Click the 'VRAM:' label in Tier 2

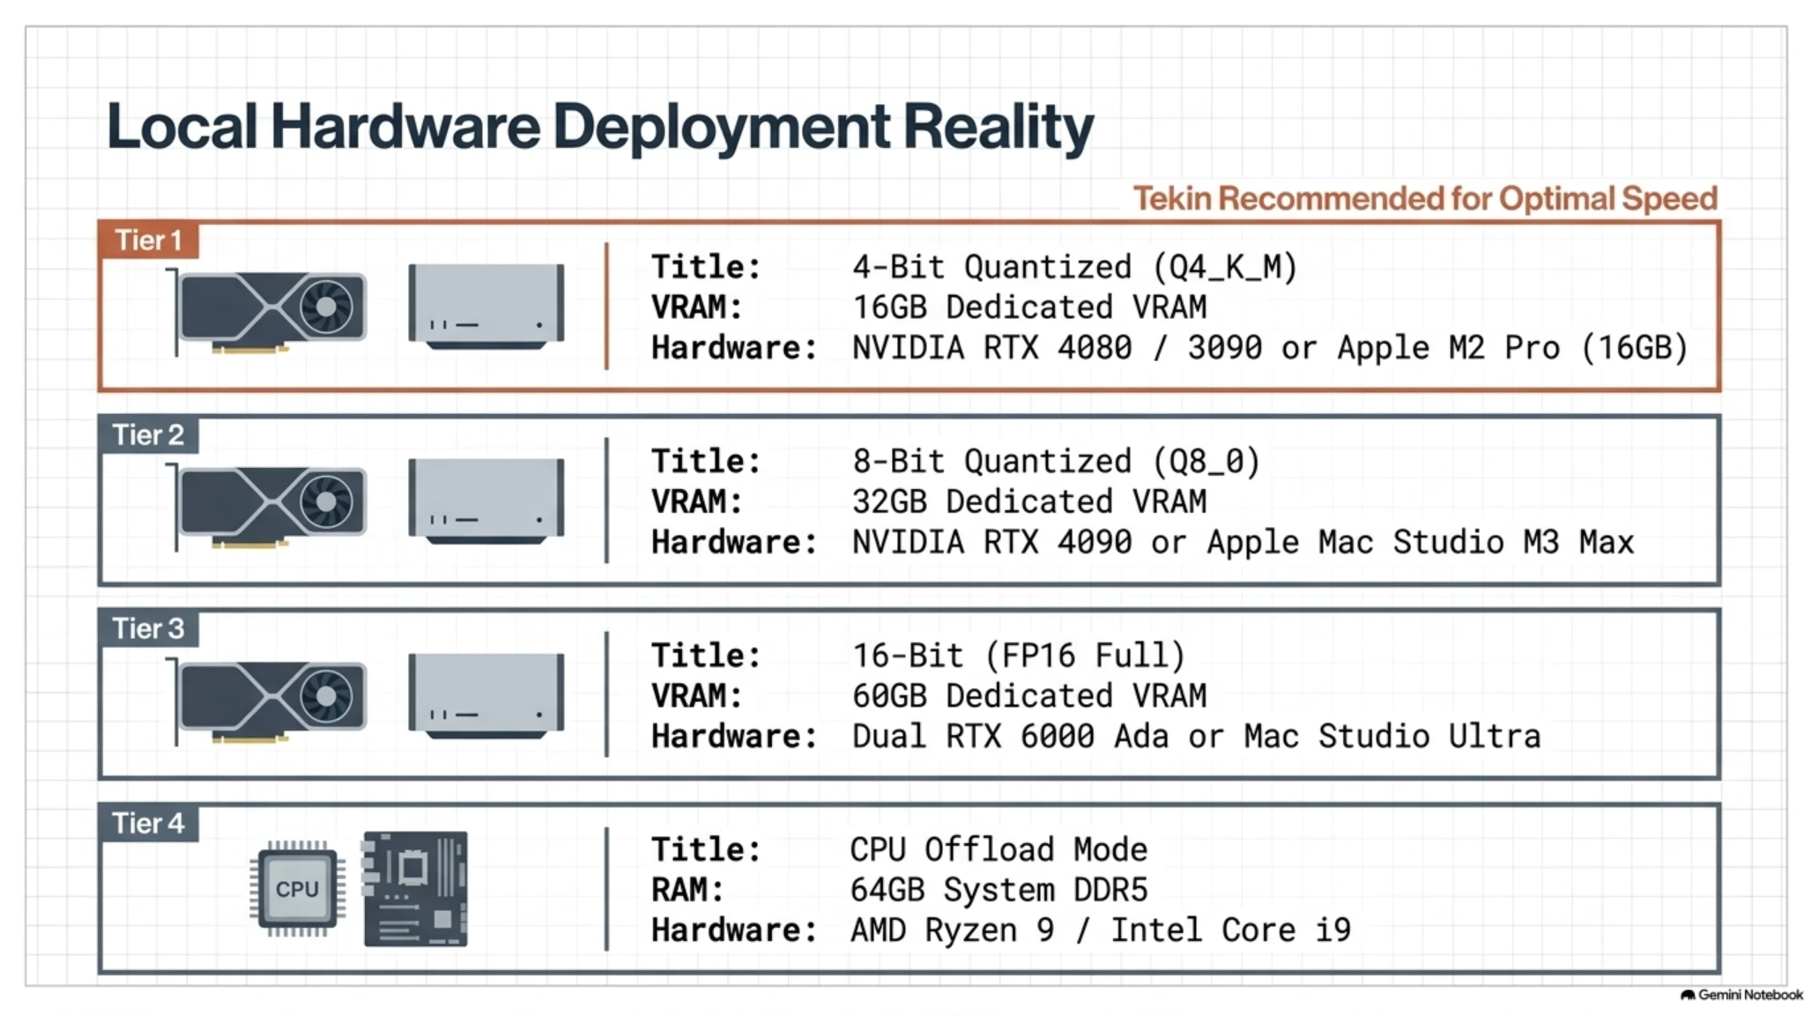pos(697,501)
